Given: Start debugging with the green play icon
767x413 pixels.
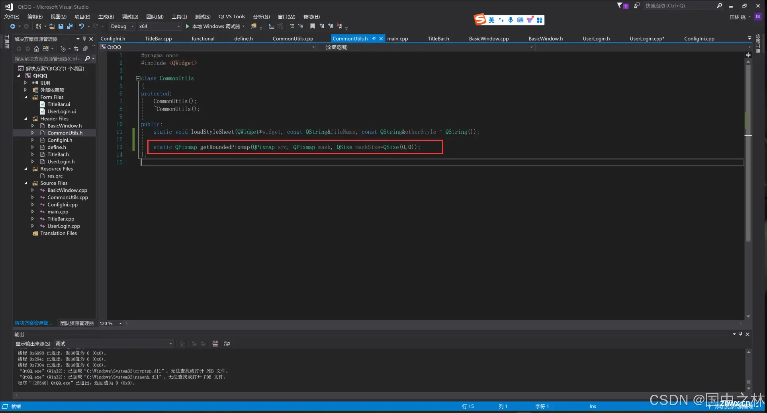Looking at the screenshot, I should click(187, 26).
